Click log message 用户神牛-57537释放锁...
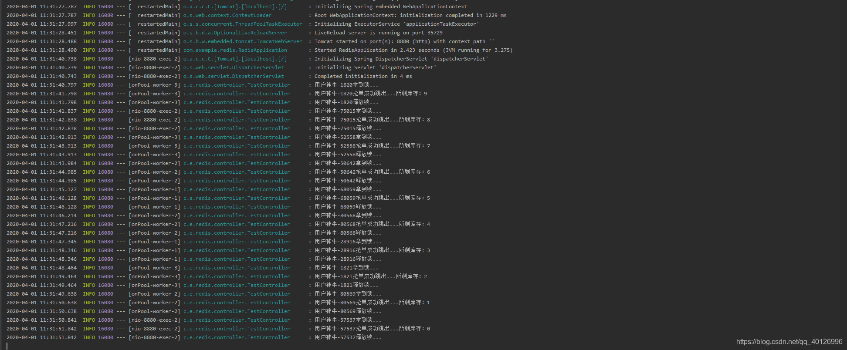 click(348, 337)
